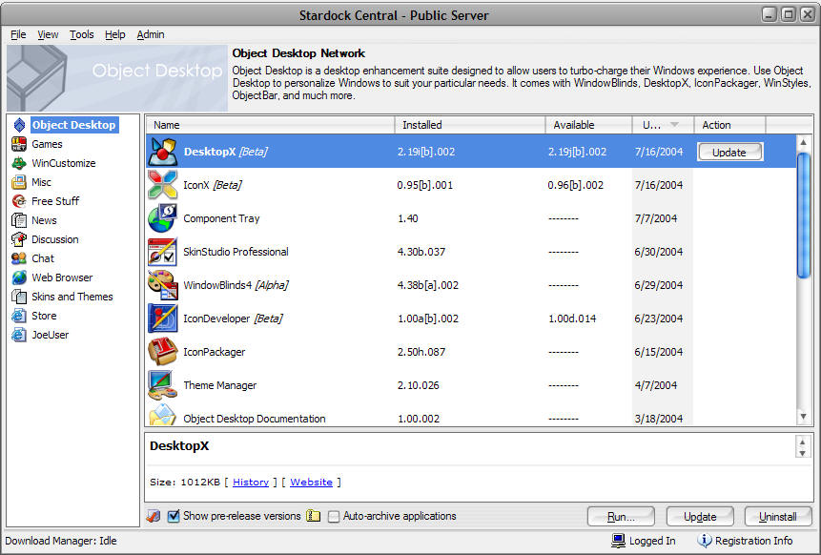The image size is (821, 555).
Task: Open the View menu
Action: 48,34
